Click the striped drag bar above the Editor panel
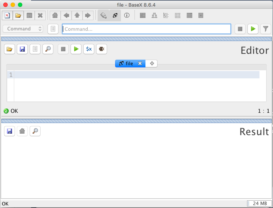273x208 pixels. (137, 39)
